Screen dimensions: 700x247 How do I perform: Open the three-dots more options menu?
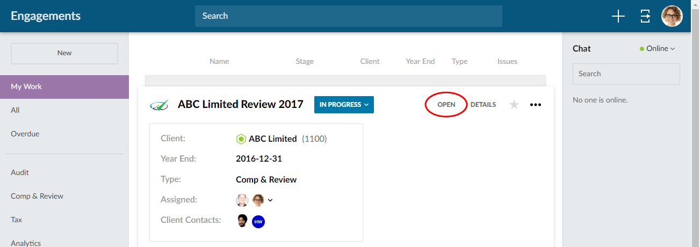(536, 105)
